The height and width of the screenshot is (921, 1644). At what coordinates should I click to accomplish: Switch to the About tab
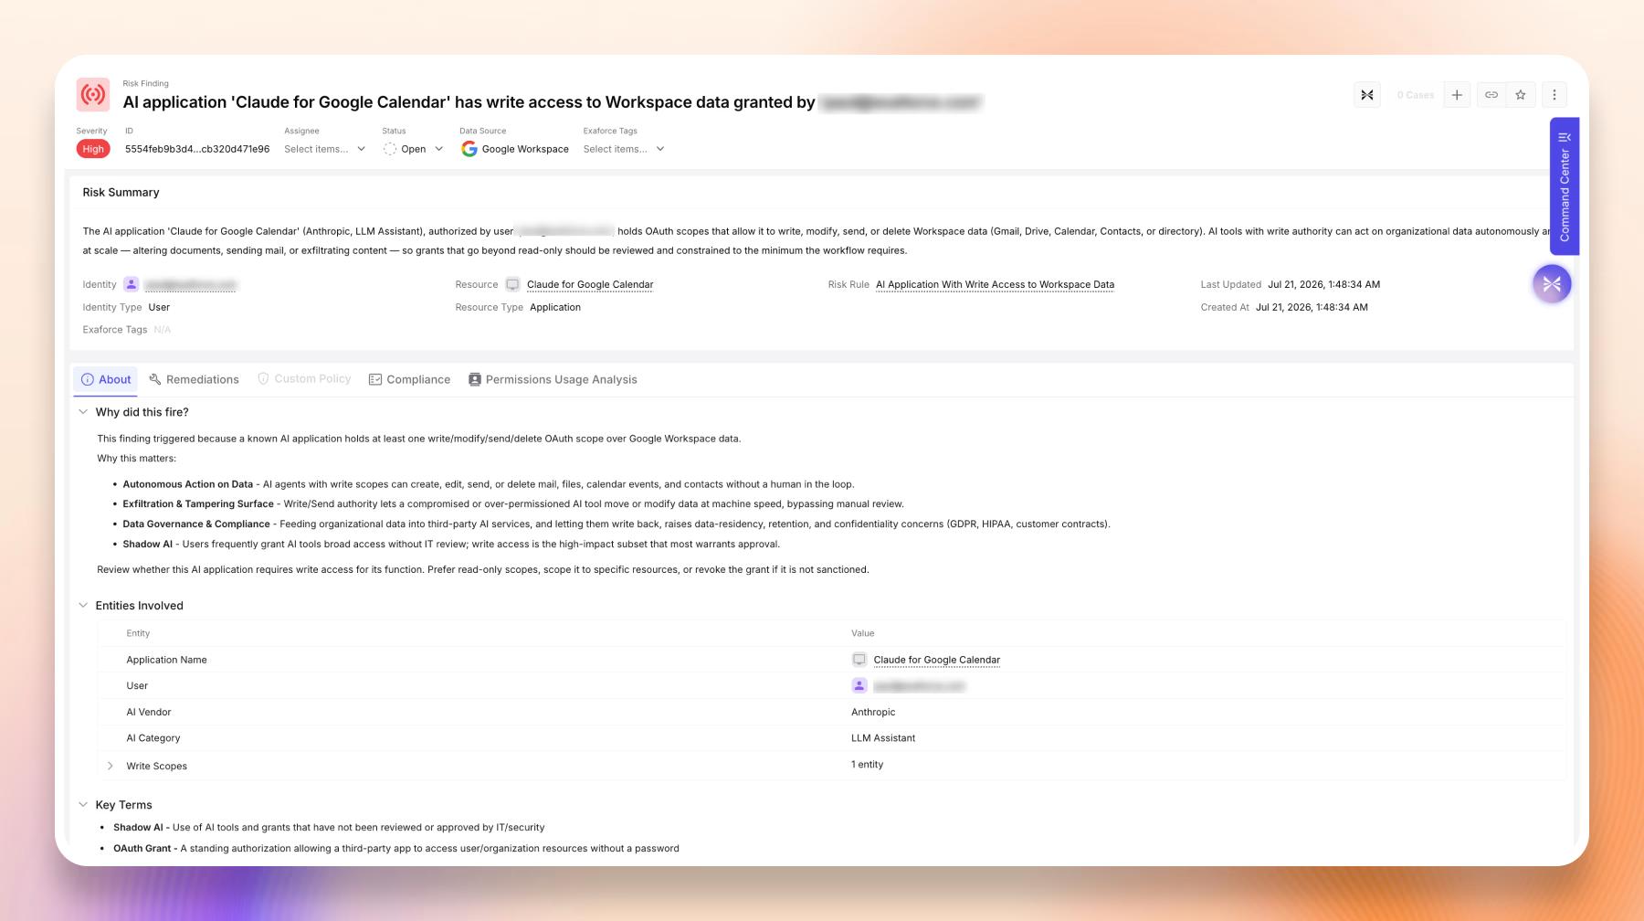[x=106, y=379]
